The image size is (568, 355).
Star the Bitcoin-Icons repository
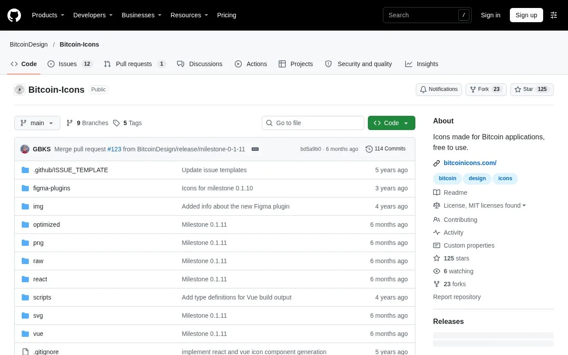[x=532, y=90]
